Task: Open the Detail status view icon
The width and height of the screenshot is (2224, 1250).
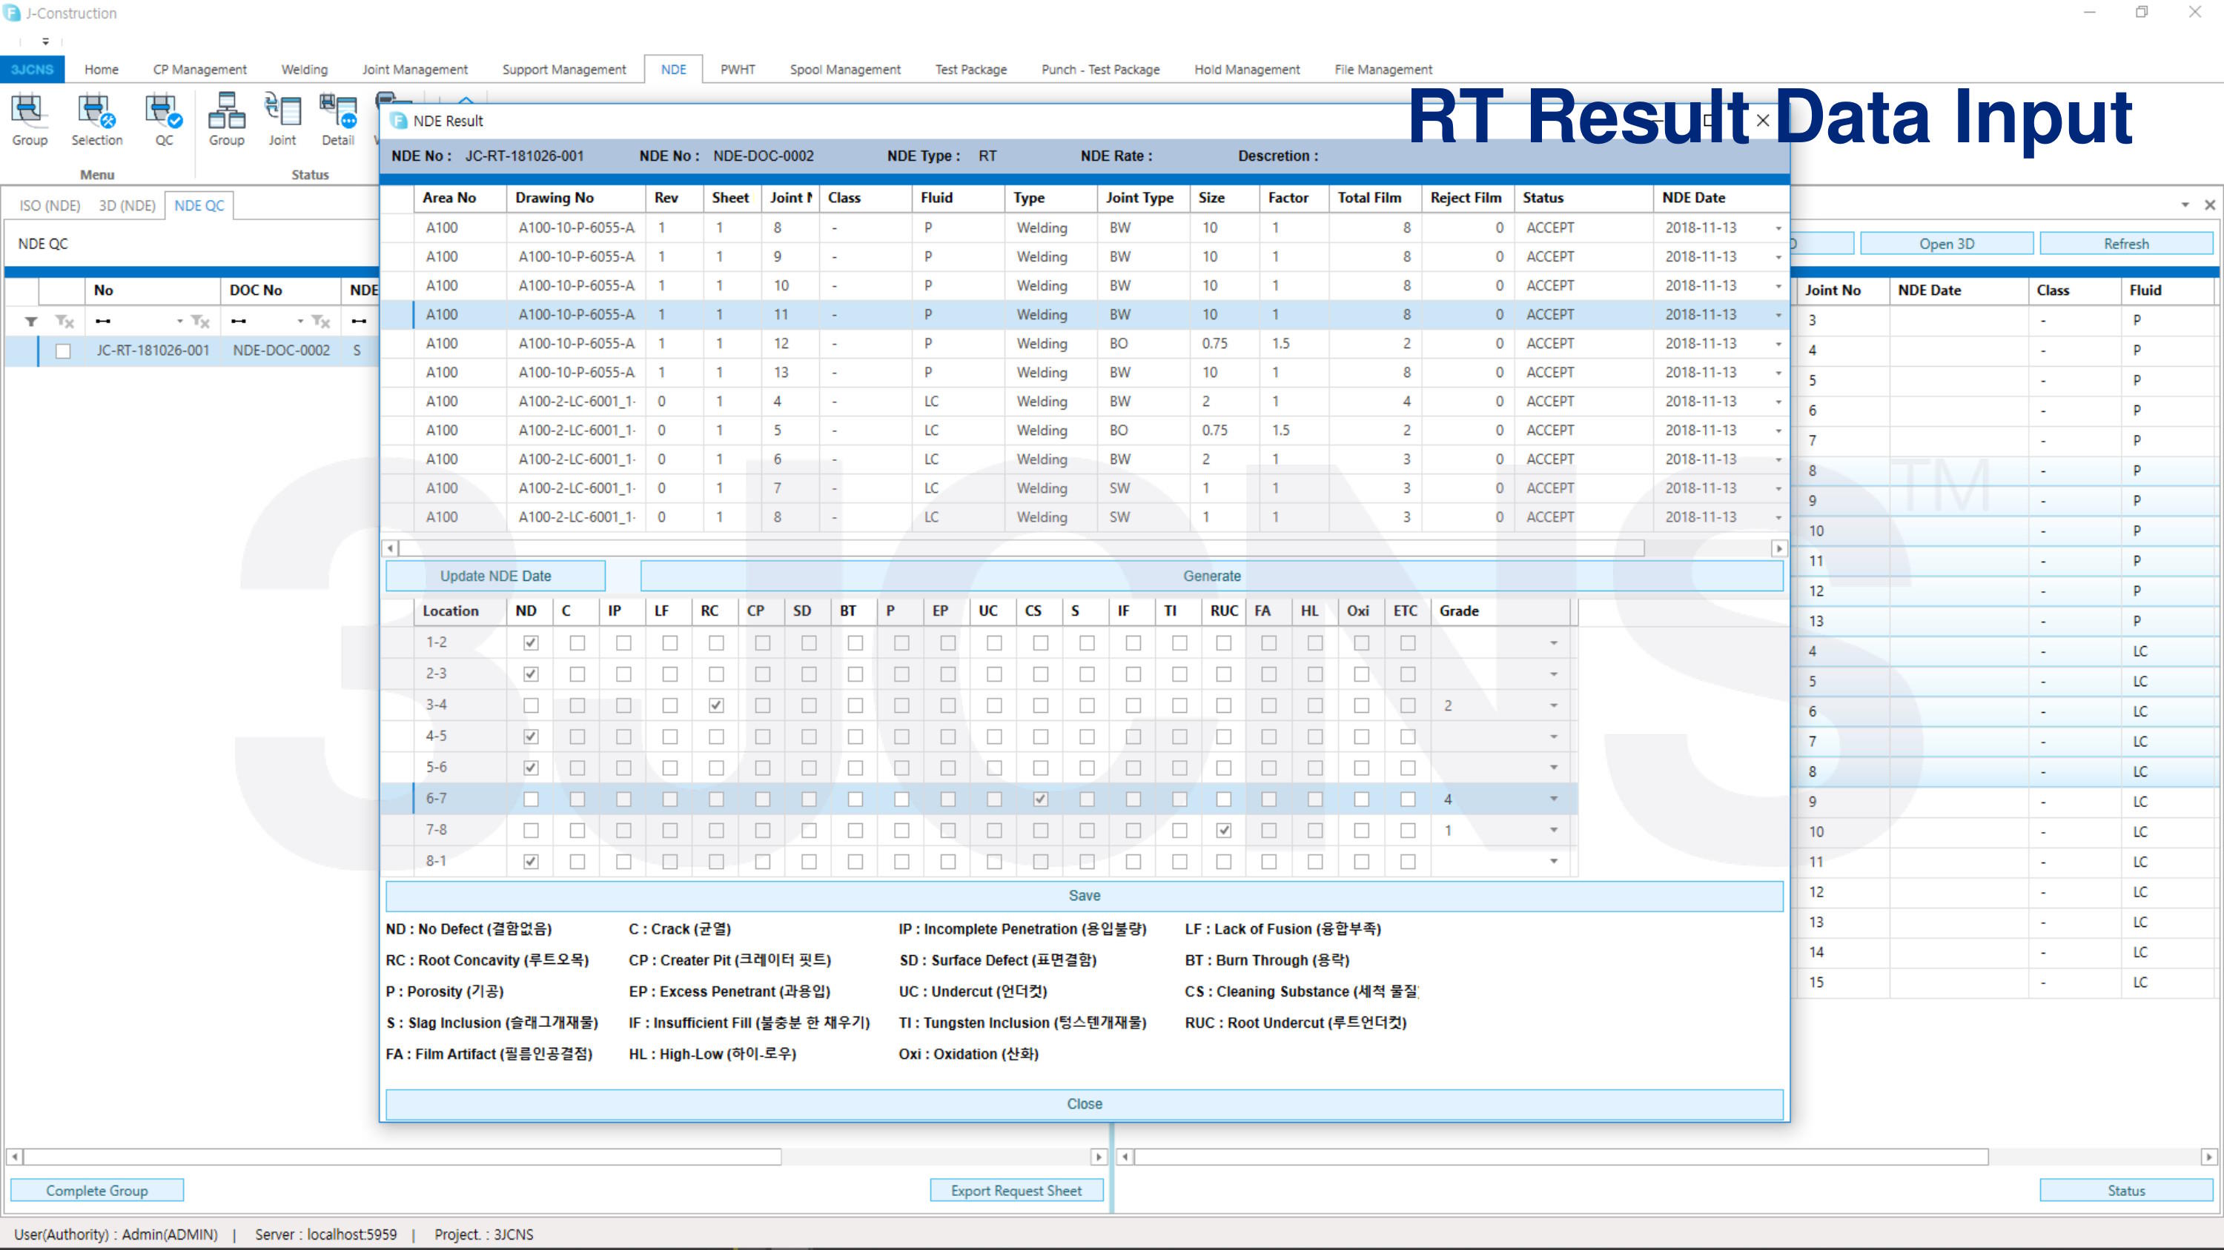Action: (x=337, y=119)
